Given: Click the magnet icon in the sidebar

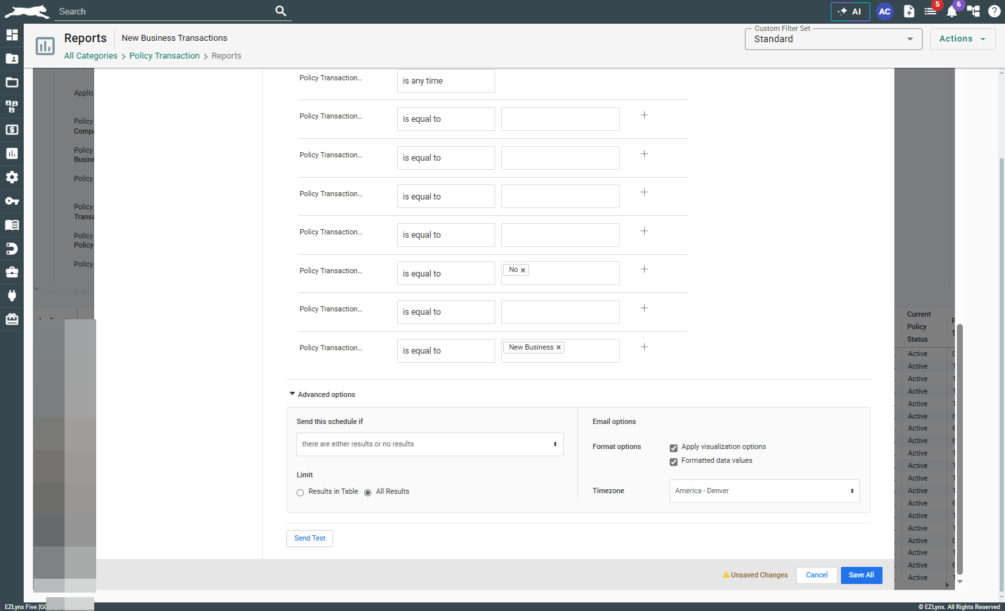Looking at the screenshot, I should coord(12,248).
